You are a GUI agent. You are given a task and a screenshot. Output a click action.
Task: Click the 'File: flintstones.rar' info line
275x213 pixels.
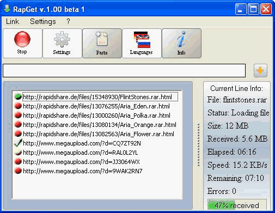tap(237, 100)
